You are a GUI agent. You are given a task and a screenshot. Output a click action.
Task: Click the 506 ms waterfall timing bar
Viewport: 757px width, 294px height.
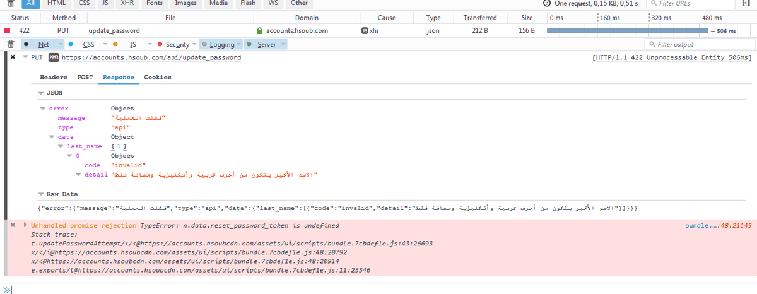627,30
